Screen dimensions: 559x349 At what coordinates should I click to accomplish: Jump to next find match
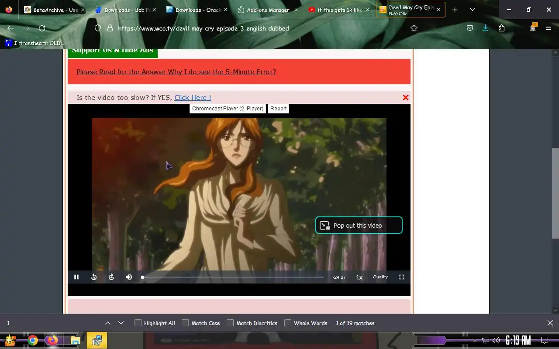click(121, 323)
